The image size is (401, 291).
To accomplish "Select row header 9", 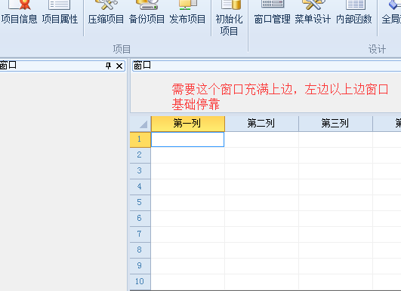I will (x=140, y=266).
